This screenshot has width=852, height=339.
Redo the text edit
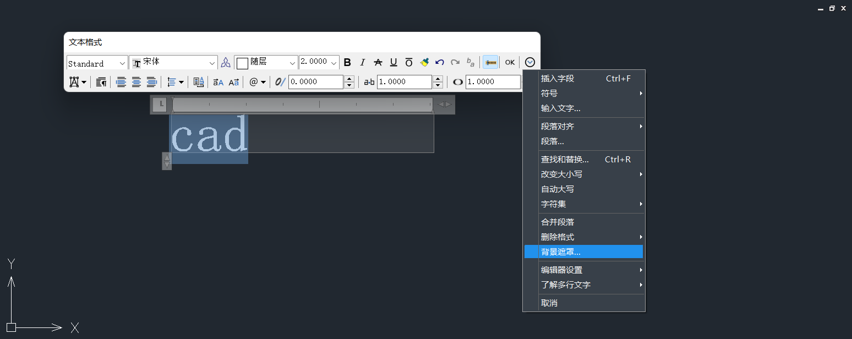[x=455, y=62]
